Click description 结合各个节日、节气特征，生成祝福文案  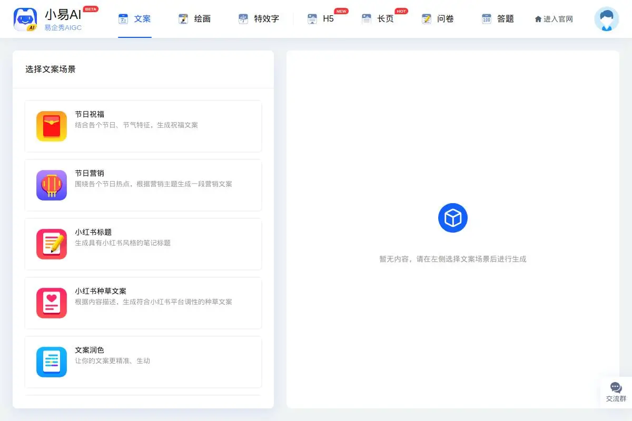(136, 125)
